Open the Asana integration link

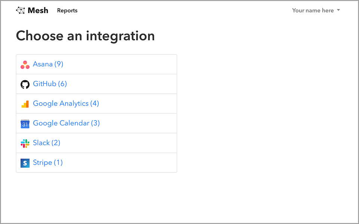[48, 64]
